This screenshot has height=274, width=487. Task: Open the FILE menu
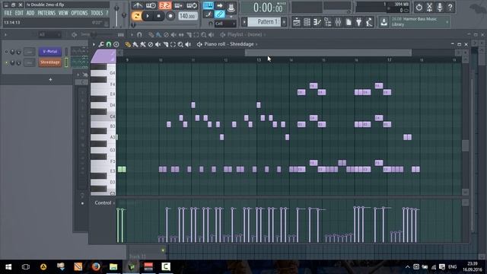coord(8,13)
